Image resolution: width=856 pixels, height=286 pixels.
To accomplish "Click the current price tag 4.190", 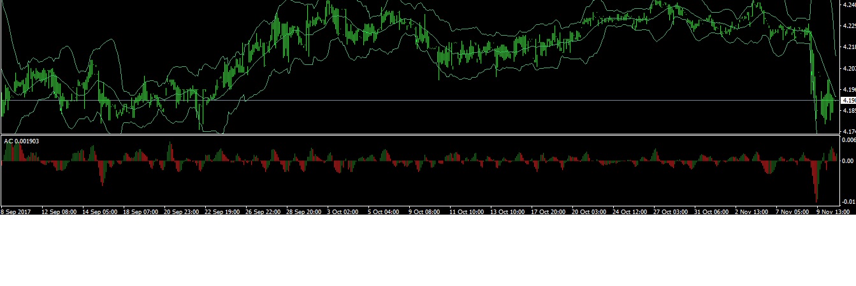I will pos(849,101).
